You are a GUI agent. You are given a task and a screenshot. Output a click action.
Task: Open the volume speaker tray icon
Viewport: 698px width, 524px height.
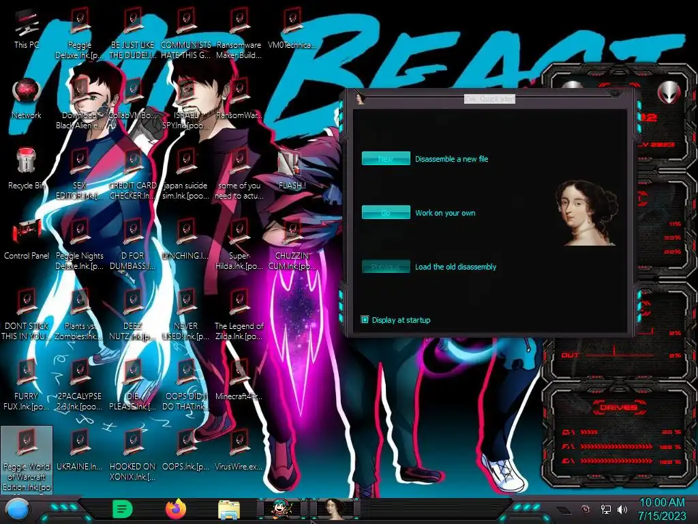click(x=622, y=509)
